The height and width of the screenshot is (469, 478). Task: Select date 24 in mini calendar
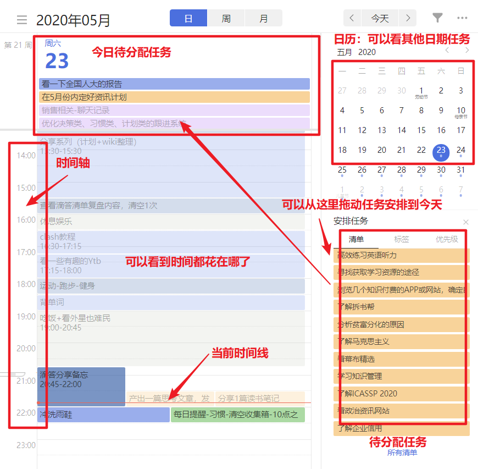pos(461,150)
